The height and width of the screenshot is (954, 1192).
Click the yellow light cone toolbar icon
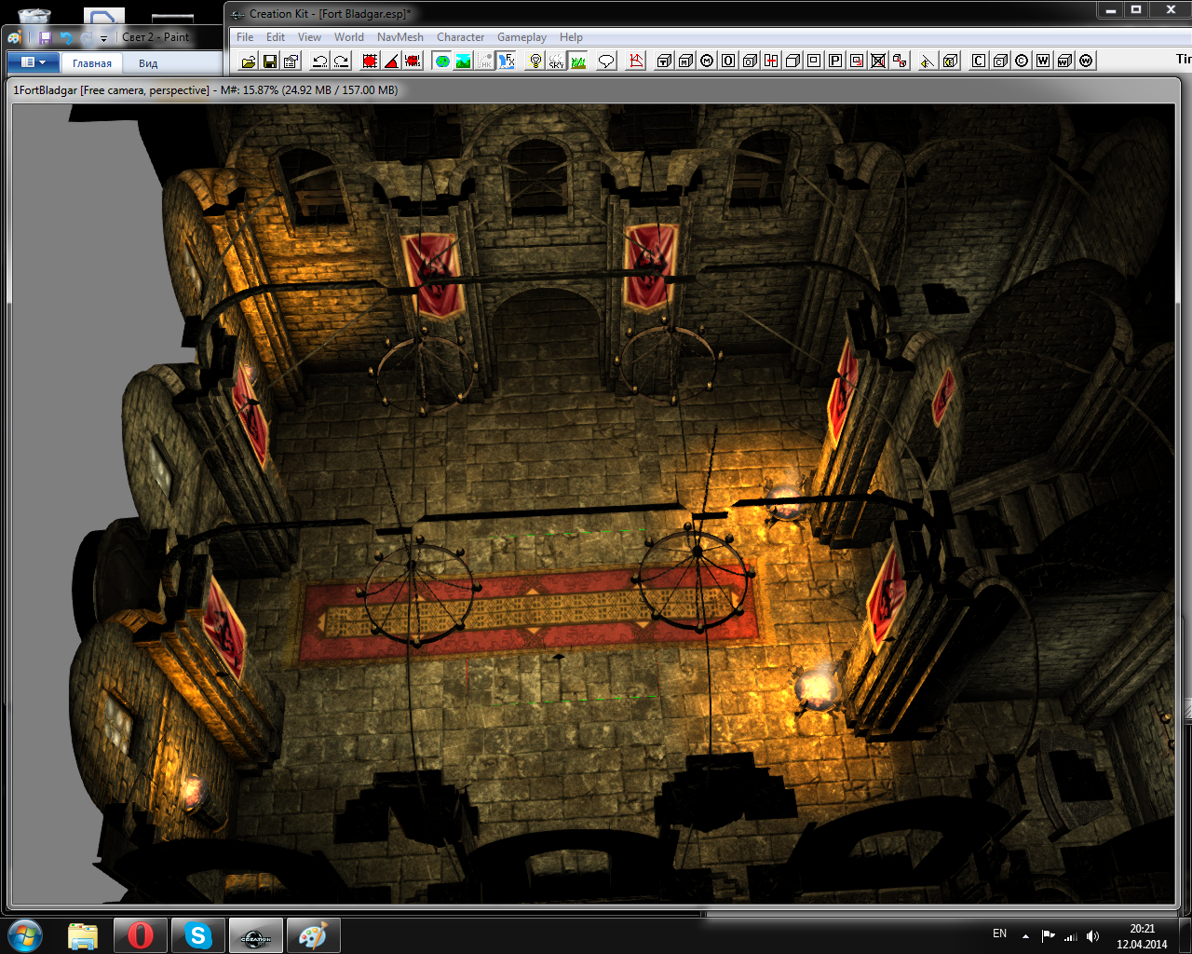tap(928, 61)
